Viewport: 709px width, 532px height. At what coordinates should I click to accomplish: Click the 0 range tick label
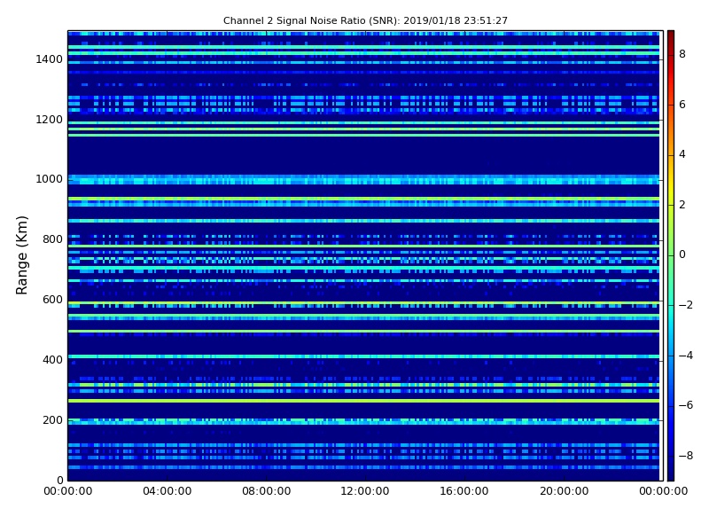pyautogui.click(x=59, y=480)
